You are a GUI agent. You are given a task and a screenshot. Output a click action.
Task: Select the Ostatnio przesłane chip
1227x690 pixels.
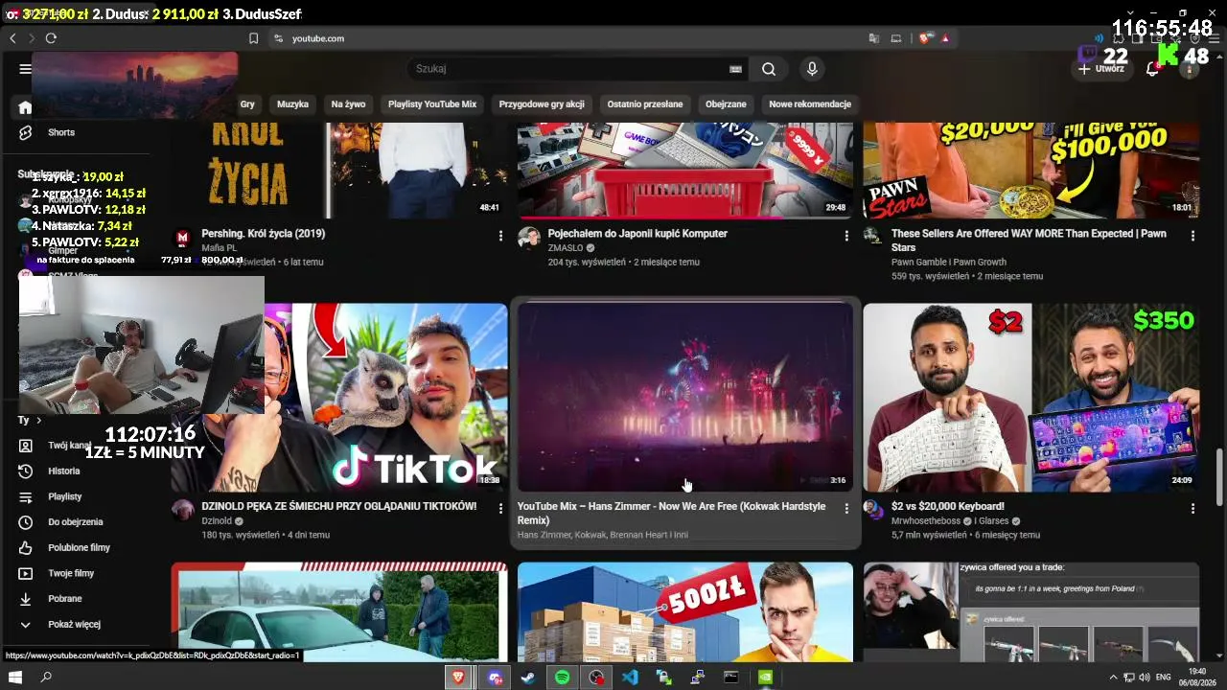click(x=645, y=104)
